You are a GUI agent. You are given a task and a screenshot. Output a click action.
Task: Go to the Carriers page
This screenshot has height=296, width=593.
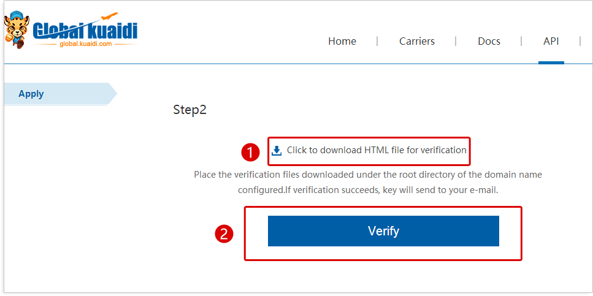click(x=417, y=41)
